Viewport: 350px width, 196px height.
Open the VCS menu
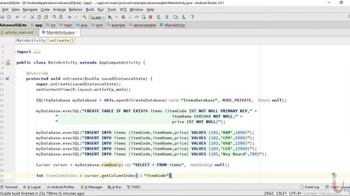coord(122,10)
